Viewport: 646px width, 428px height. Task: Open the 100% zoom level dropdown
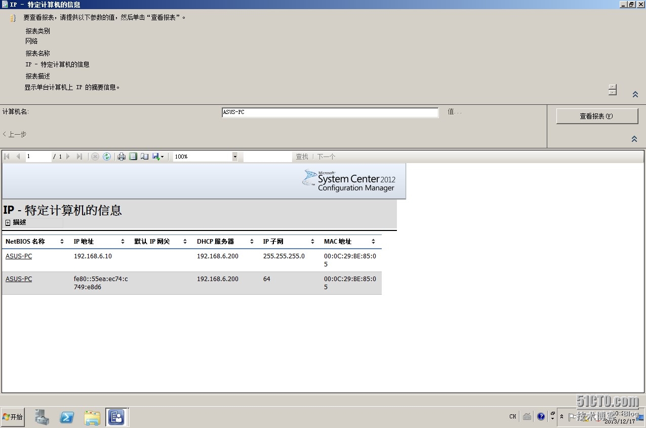click(x=235, y=157)
